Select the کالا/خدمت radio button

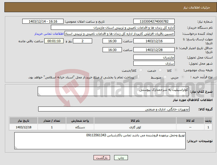click(141, 70)
